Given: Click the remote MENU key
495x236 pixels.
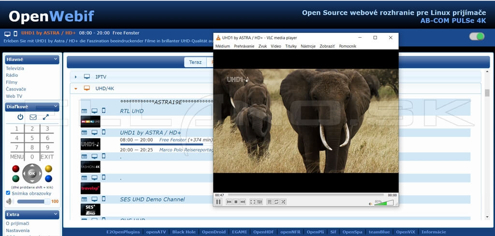Looking at the screenshot, I should [x=17, y=157].
